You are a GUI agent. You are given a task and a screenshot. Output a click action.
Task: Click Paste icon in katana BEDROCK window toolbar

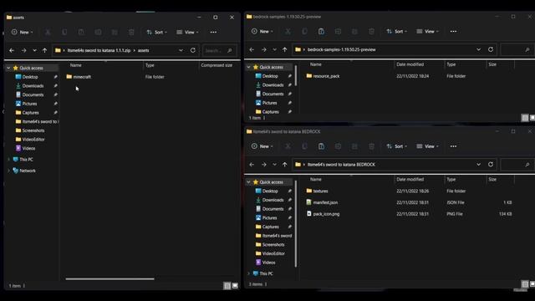click(x=321, y=146)
